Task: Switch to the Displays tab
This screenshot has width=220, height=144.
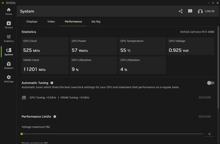Action: [32, 22]
